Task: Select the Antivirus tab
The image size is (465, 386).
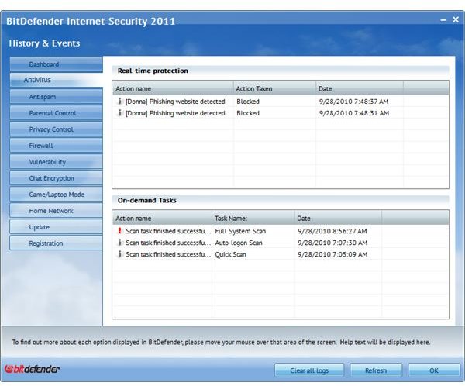Action: tap(56, 80)
